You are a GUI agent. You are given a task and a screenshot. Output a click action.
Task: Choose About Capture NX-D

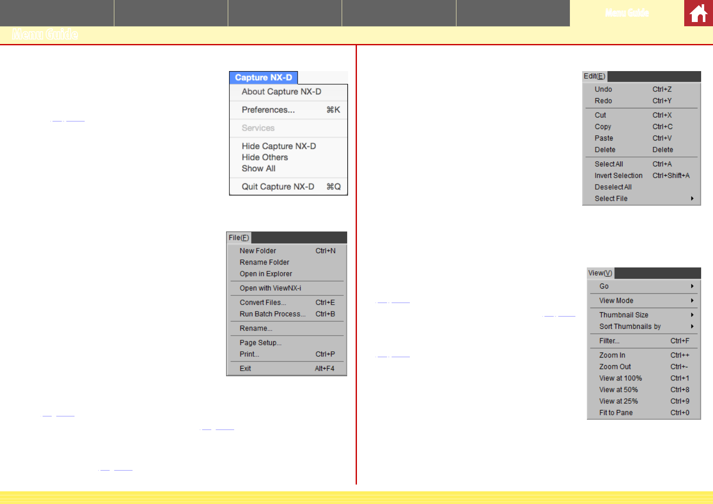click(x=288, y=92)
